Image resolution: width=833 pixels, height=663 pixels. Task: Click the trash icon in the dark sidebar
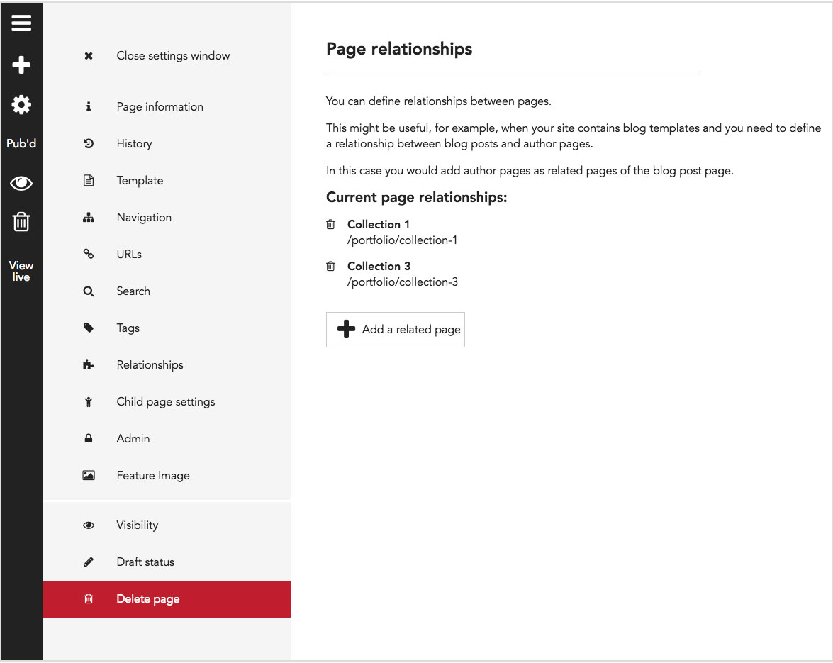pyautogui.click(x=21, y=221)
